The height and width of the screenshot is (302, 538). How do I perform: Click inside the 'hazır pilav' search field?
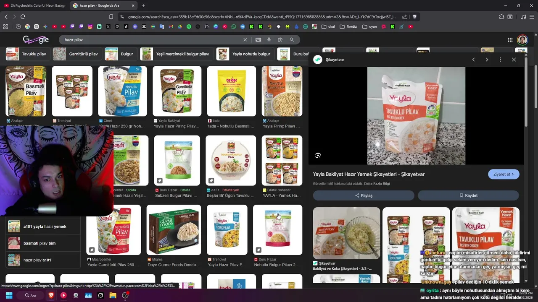(151, 39)
